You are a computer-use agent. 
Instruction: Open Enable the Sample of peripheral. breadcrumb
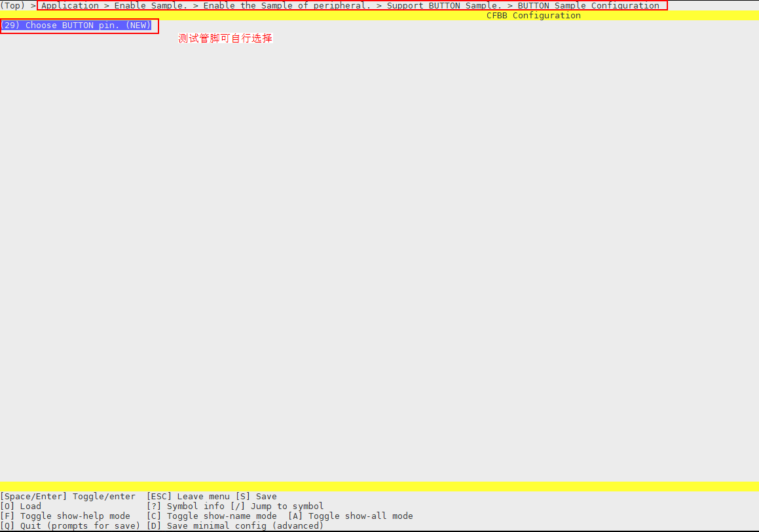pos(286,6)
